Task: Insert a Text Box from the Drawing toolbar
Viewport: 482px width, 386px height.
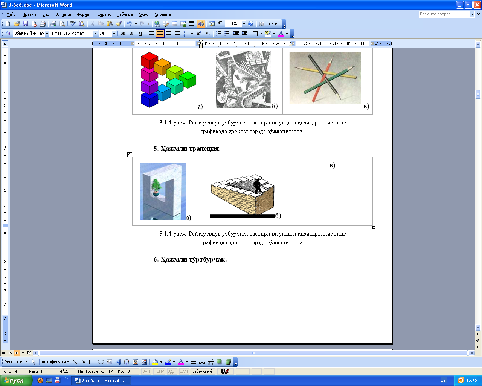Action: (x=109, y=362)
